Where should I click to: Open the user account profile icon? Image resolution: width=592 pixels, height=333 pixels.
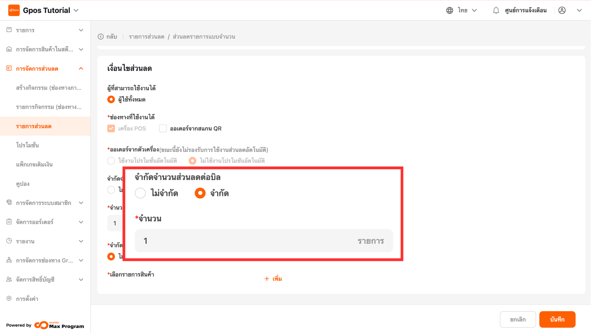[x=562, y=10]
